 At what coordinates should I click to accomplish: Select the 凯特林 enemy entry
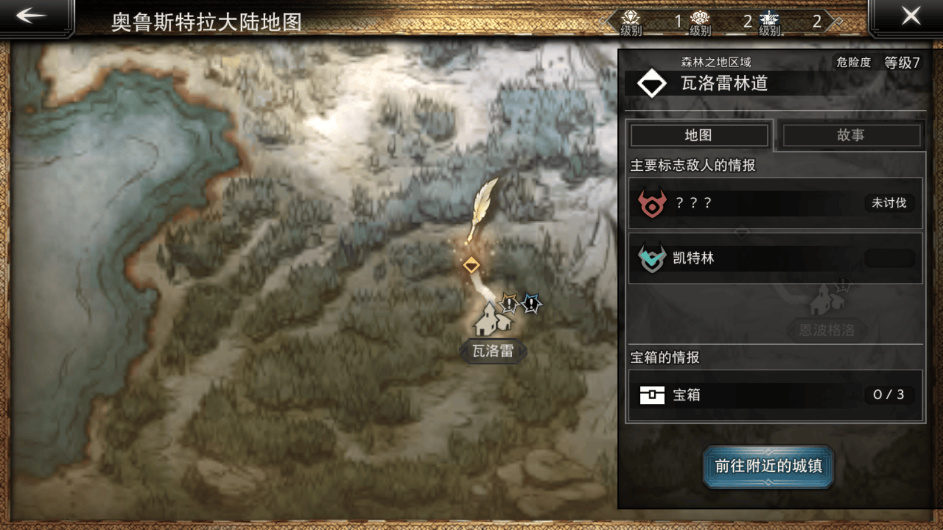tap(776, 258)
